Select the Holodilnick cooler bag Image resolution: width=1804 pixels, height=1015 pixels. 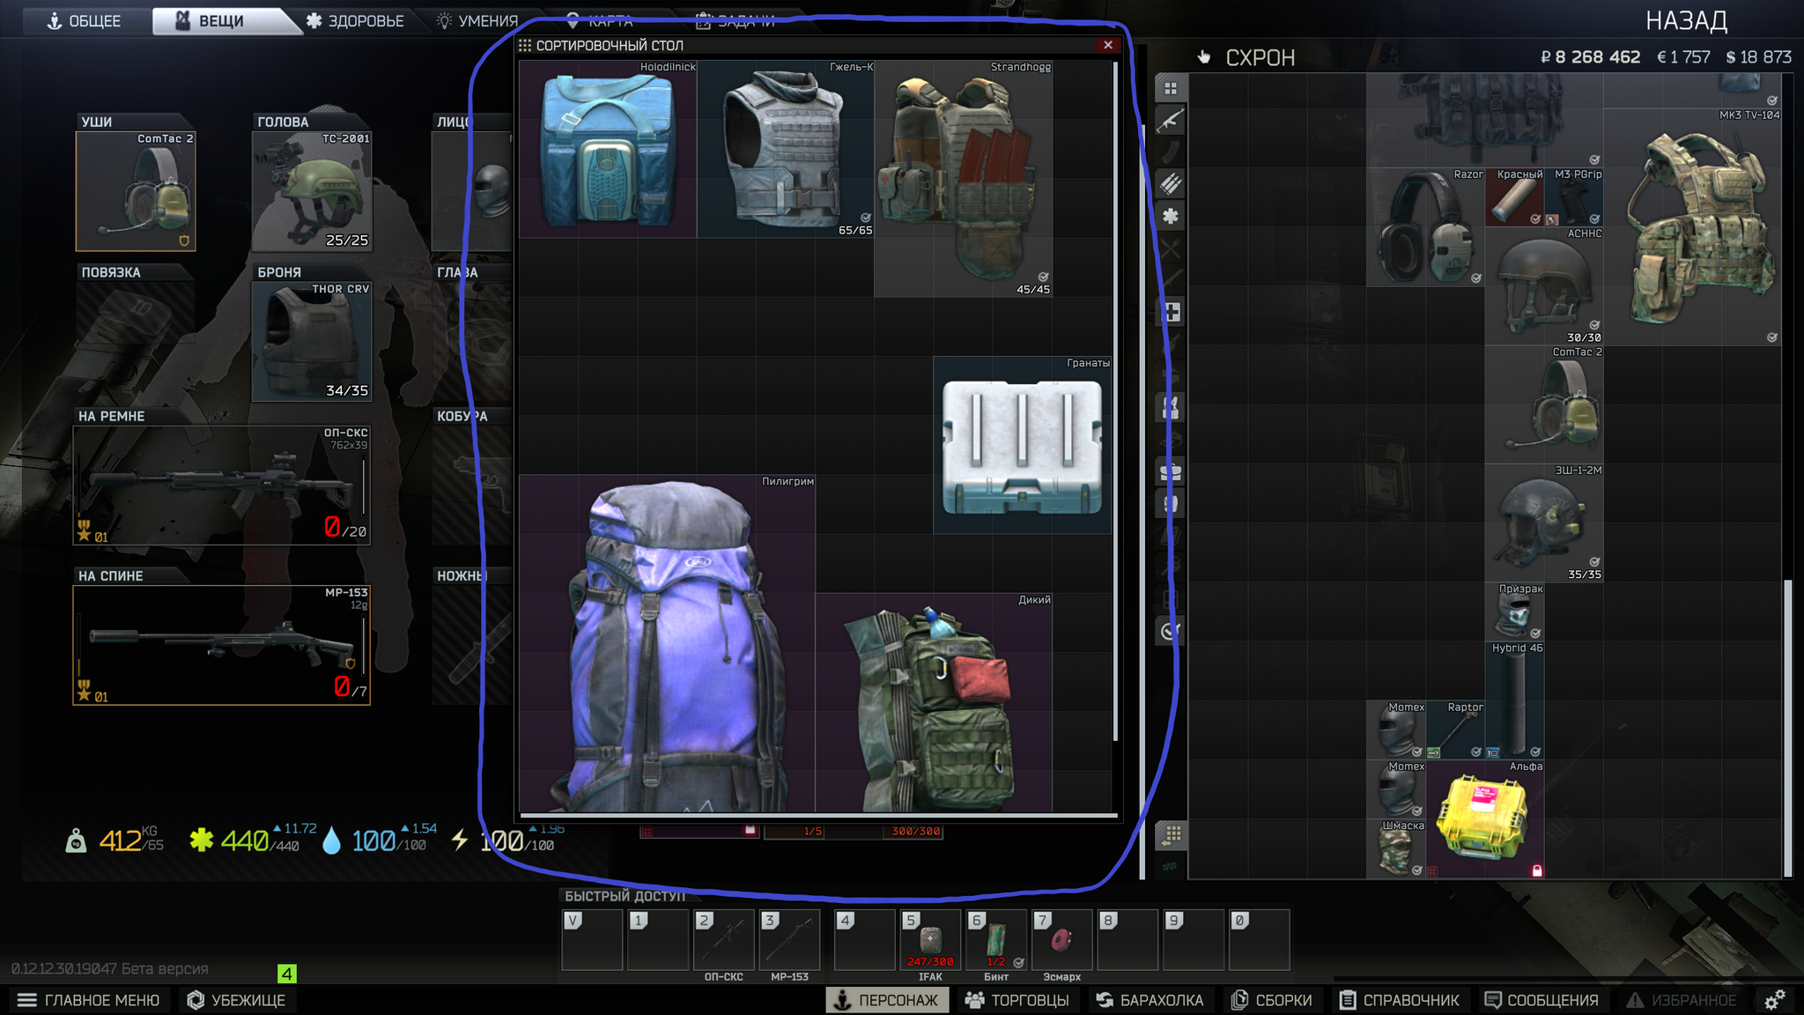pyautogui.click(x=608, y=149)
